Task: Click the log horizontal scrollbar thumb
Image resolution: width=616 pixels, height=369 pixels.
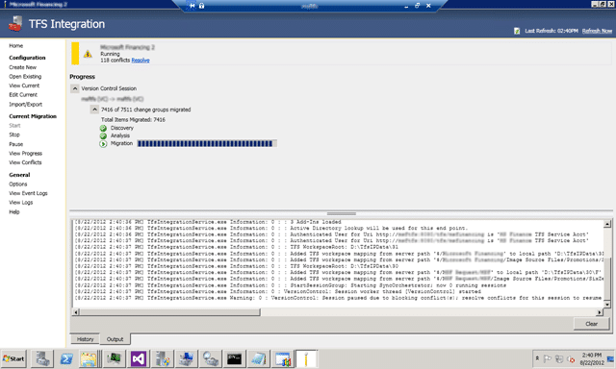Action: coord(169,312)
